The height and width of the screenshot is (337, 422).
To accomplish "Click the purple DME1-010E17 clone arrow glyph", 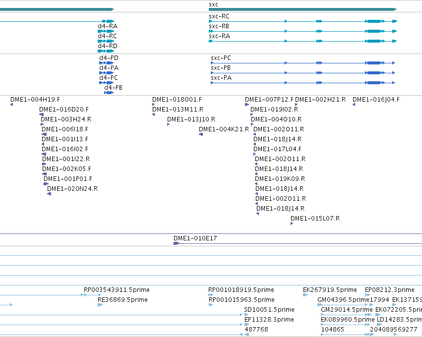I will [x=177, y=244].
